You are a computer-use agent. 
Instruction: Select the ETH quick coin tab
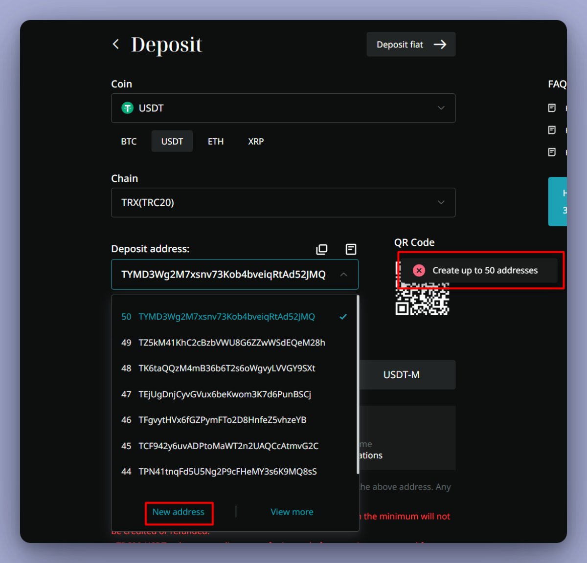(216, 141)
